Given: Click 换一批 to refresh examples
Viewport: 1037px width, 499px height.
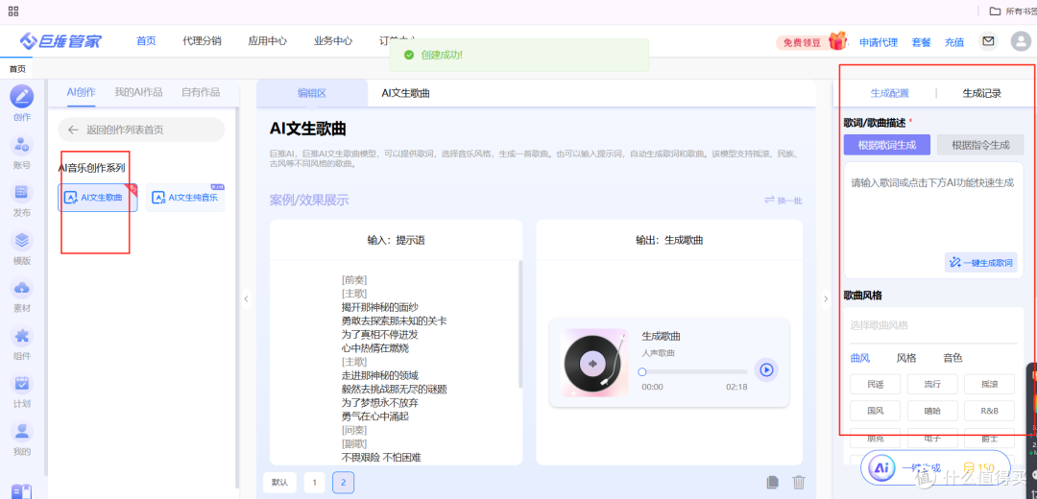Looking at the screenshot, I should click(784, 201).
